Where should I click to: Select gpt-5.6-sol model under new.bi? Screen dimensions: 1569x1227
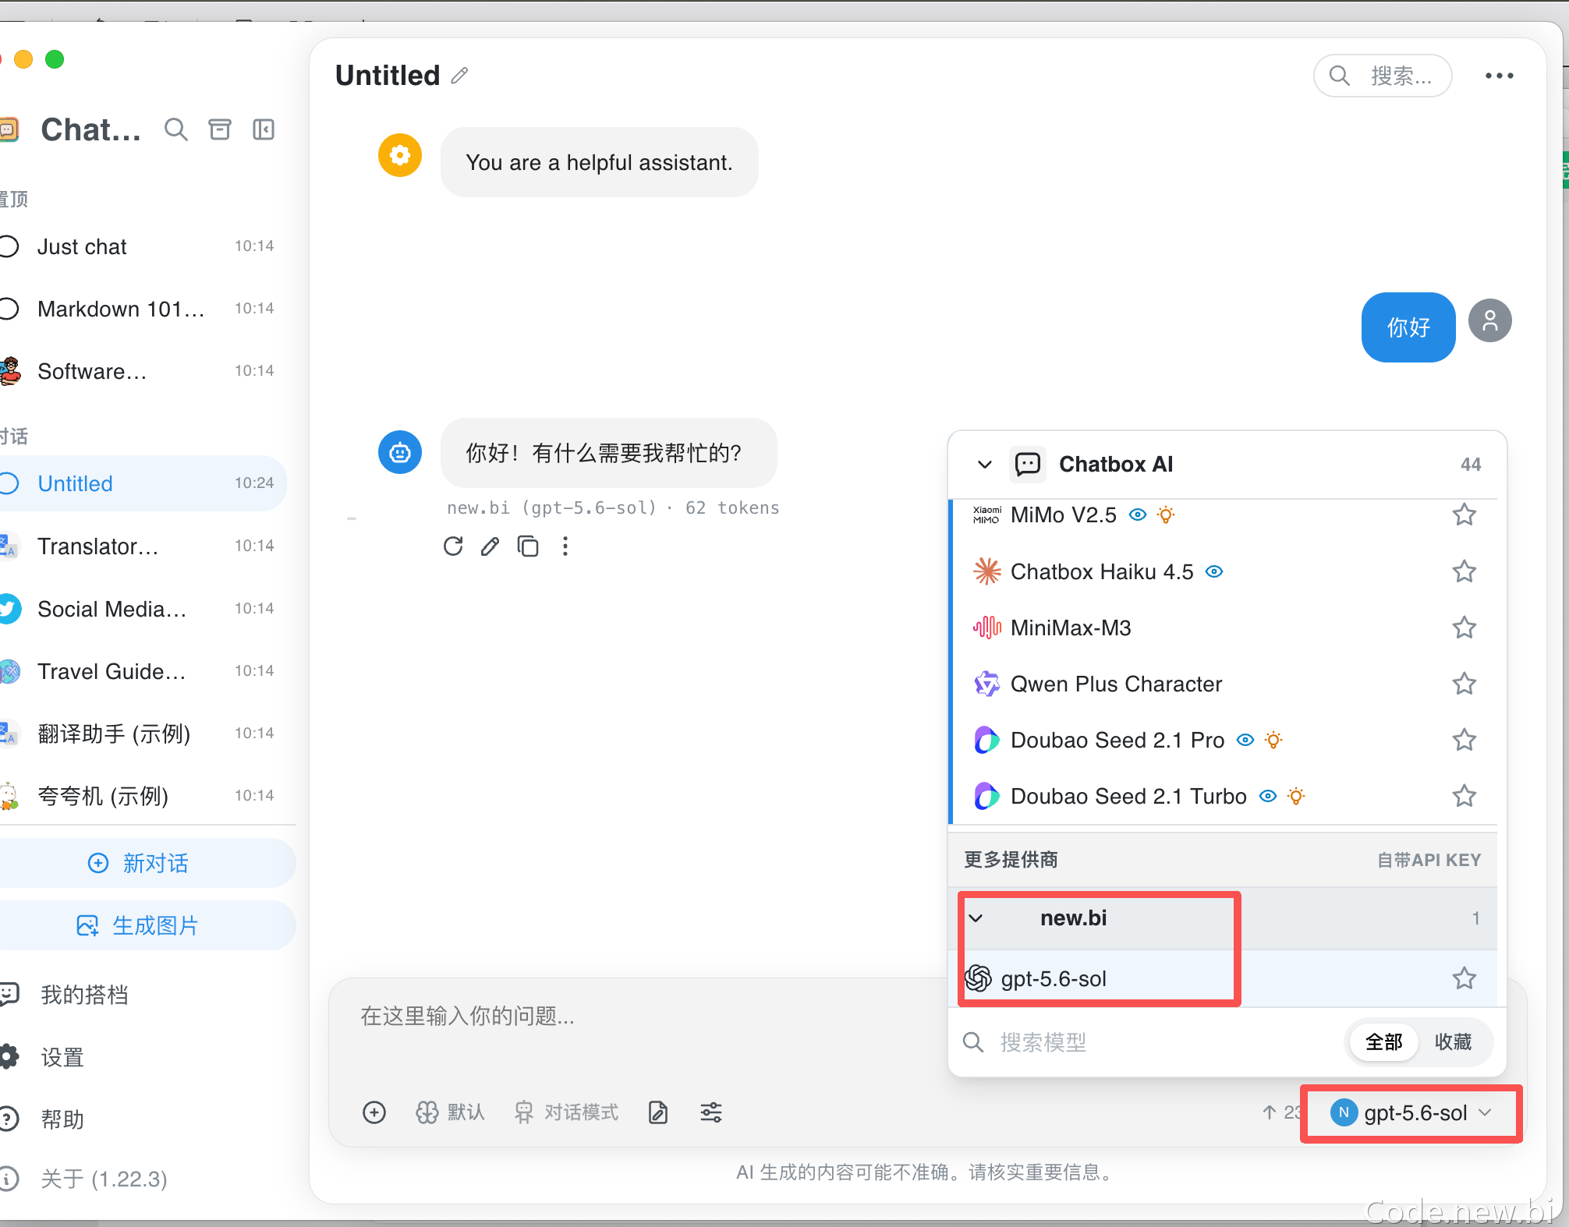pos(1223,978)
